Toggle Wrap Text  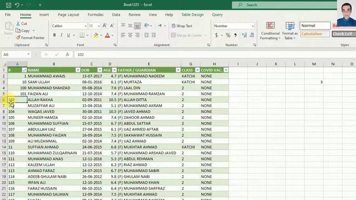click(x=182, y=26)
